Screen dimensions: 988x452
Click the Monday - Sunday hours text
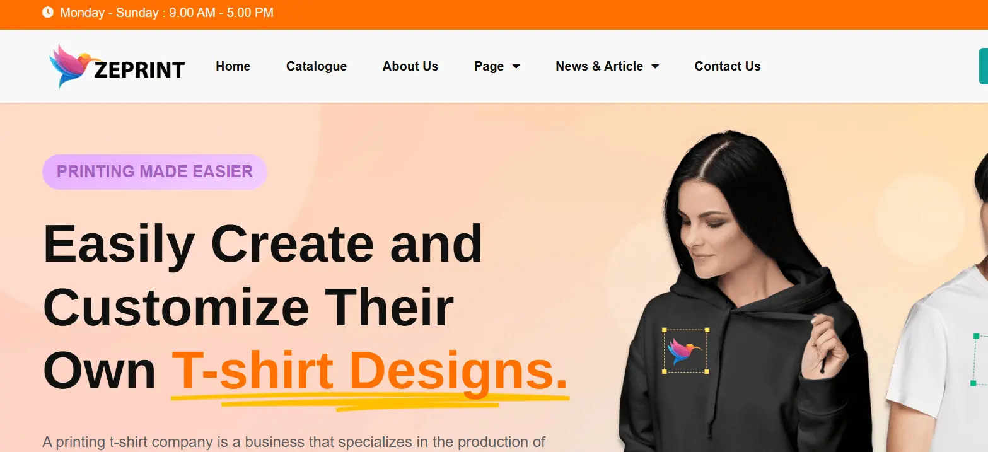point(166,13)
